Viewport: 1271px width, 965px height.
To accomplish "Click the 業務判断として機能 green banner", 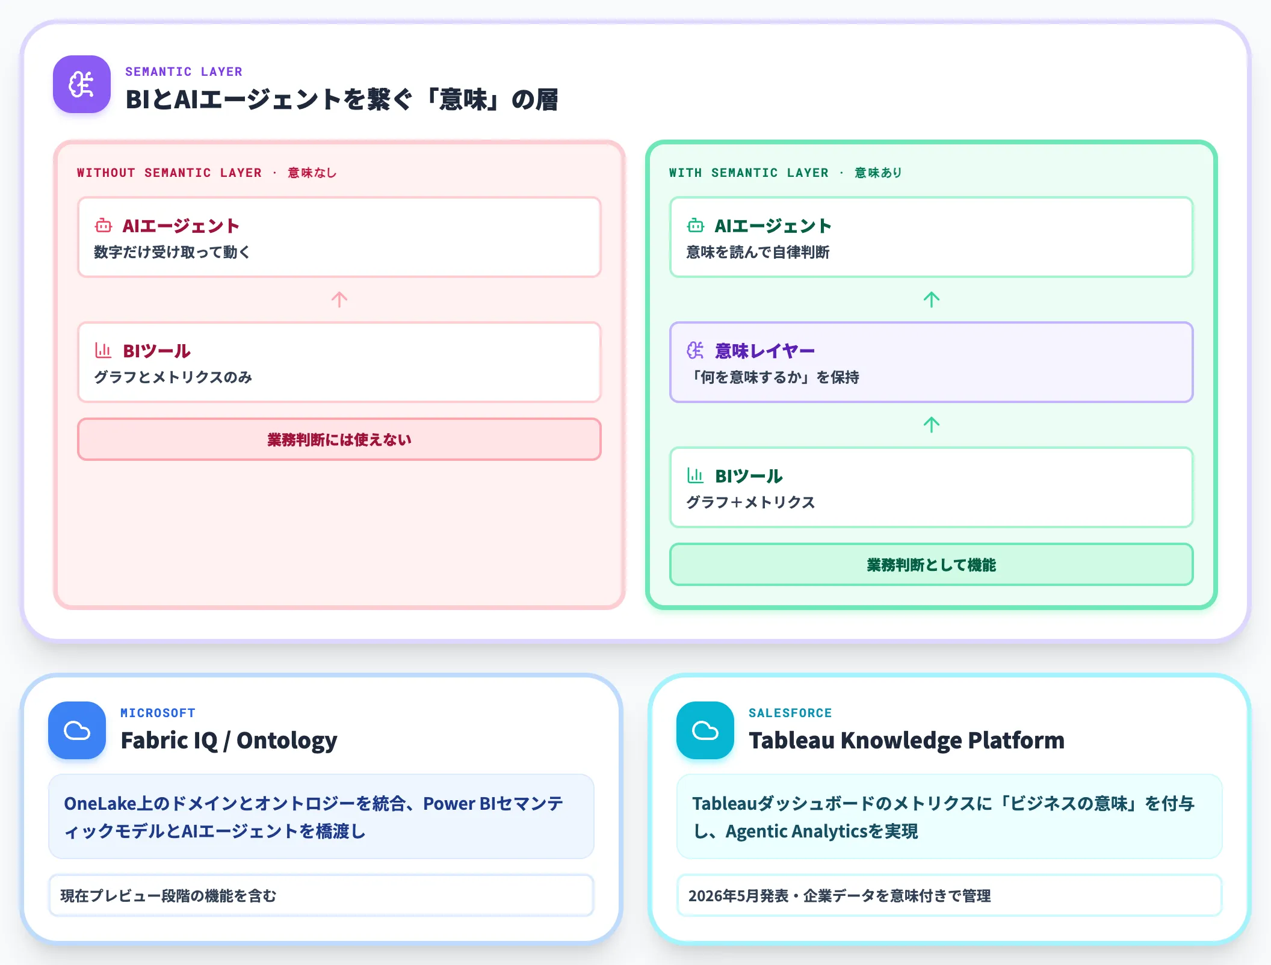I will pos(932,564).
